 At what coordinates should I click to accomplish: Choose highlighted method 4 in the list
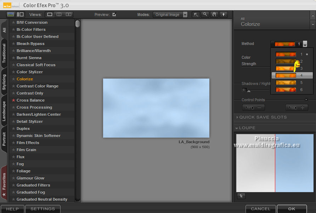tap(292, 75)
